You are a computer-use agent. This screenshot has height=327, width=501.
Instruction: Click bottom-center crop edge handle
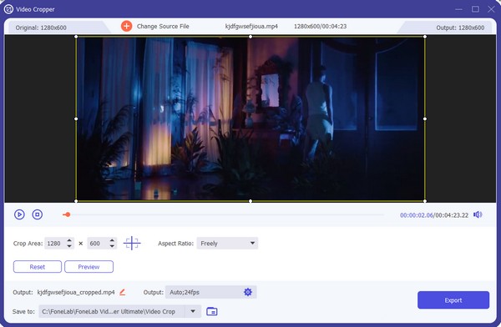click(x=250, y=201)
